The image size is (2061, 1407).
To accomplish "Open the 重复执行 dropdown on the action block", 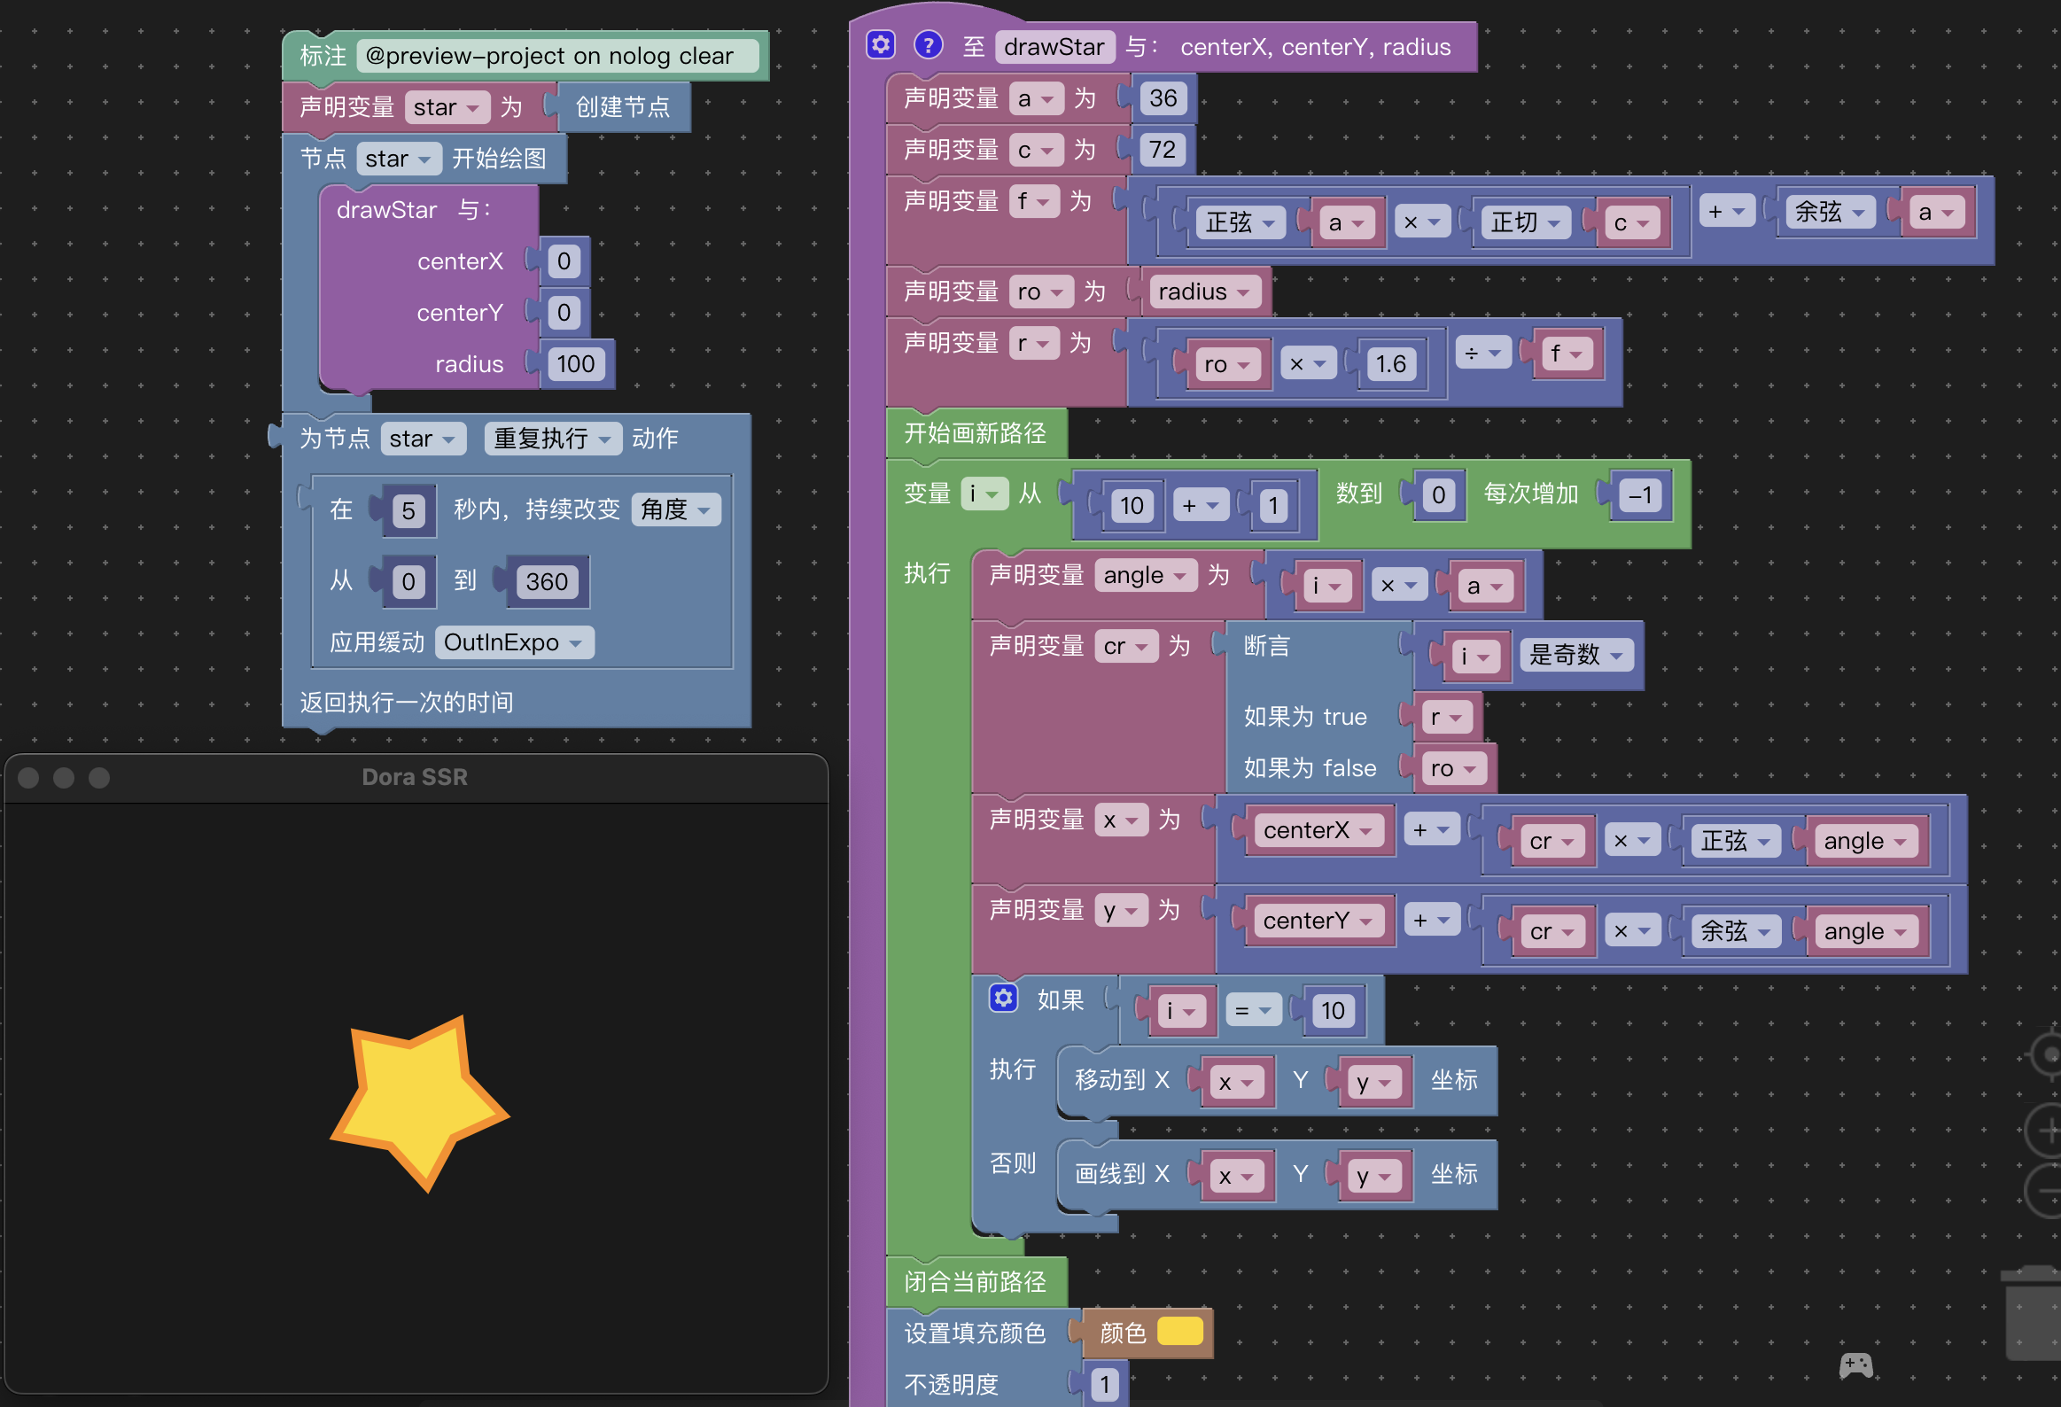I will click(552, 439).
